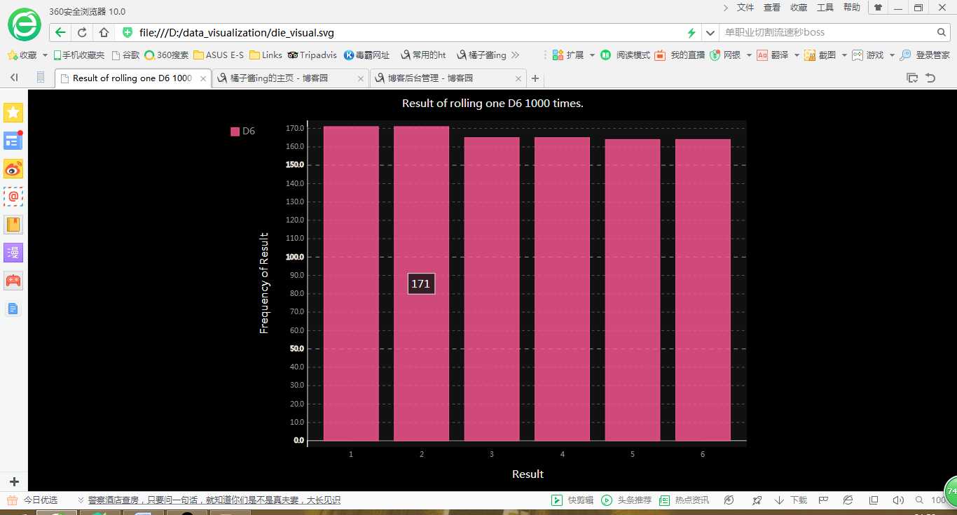Image resolution: width=957 pixels, height=515 pixels.
Task: Click the sound mute speaker icon in status bar
Action: point(898,500)
